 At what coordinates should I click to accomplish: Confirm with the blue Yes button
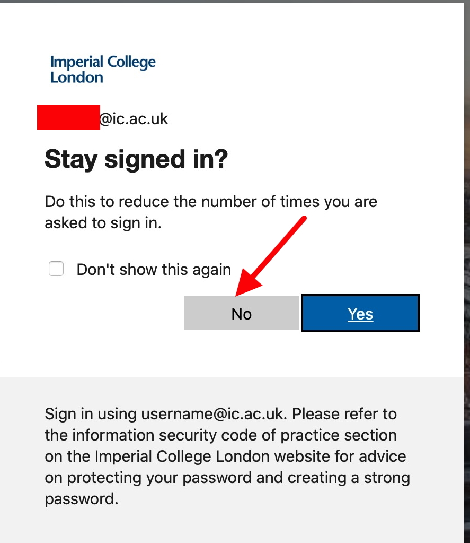point(360,314)
